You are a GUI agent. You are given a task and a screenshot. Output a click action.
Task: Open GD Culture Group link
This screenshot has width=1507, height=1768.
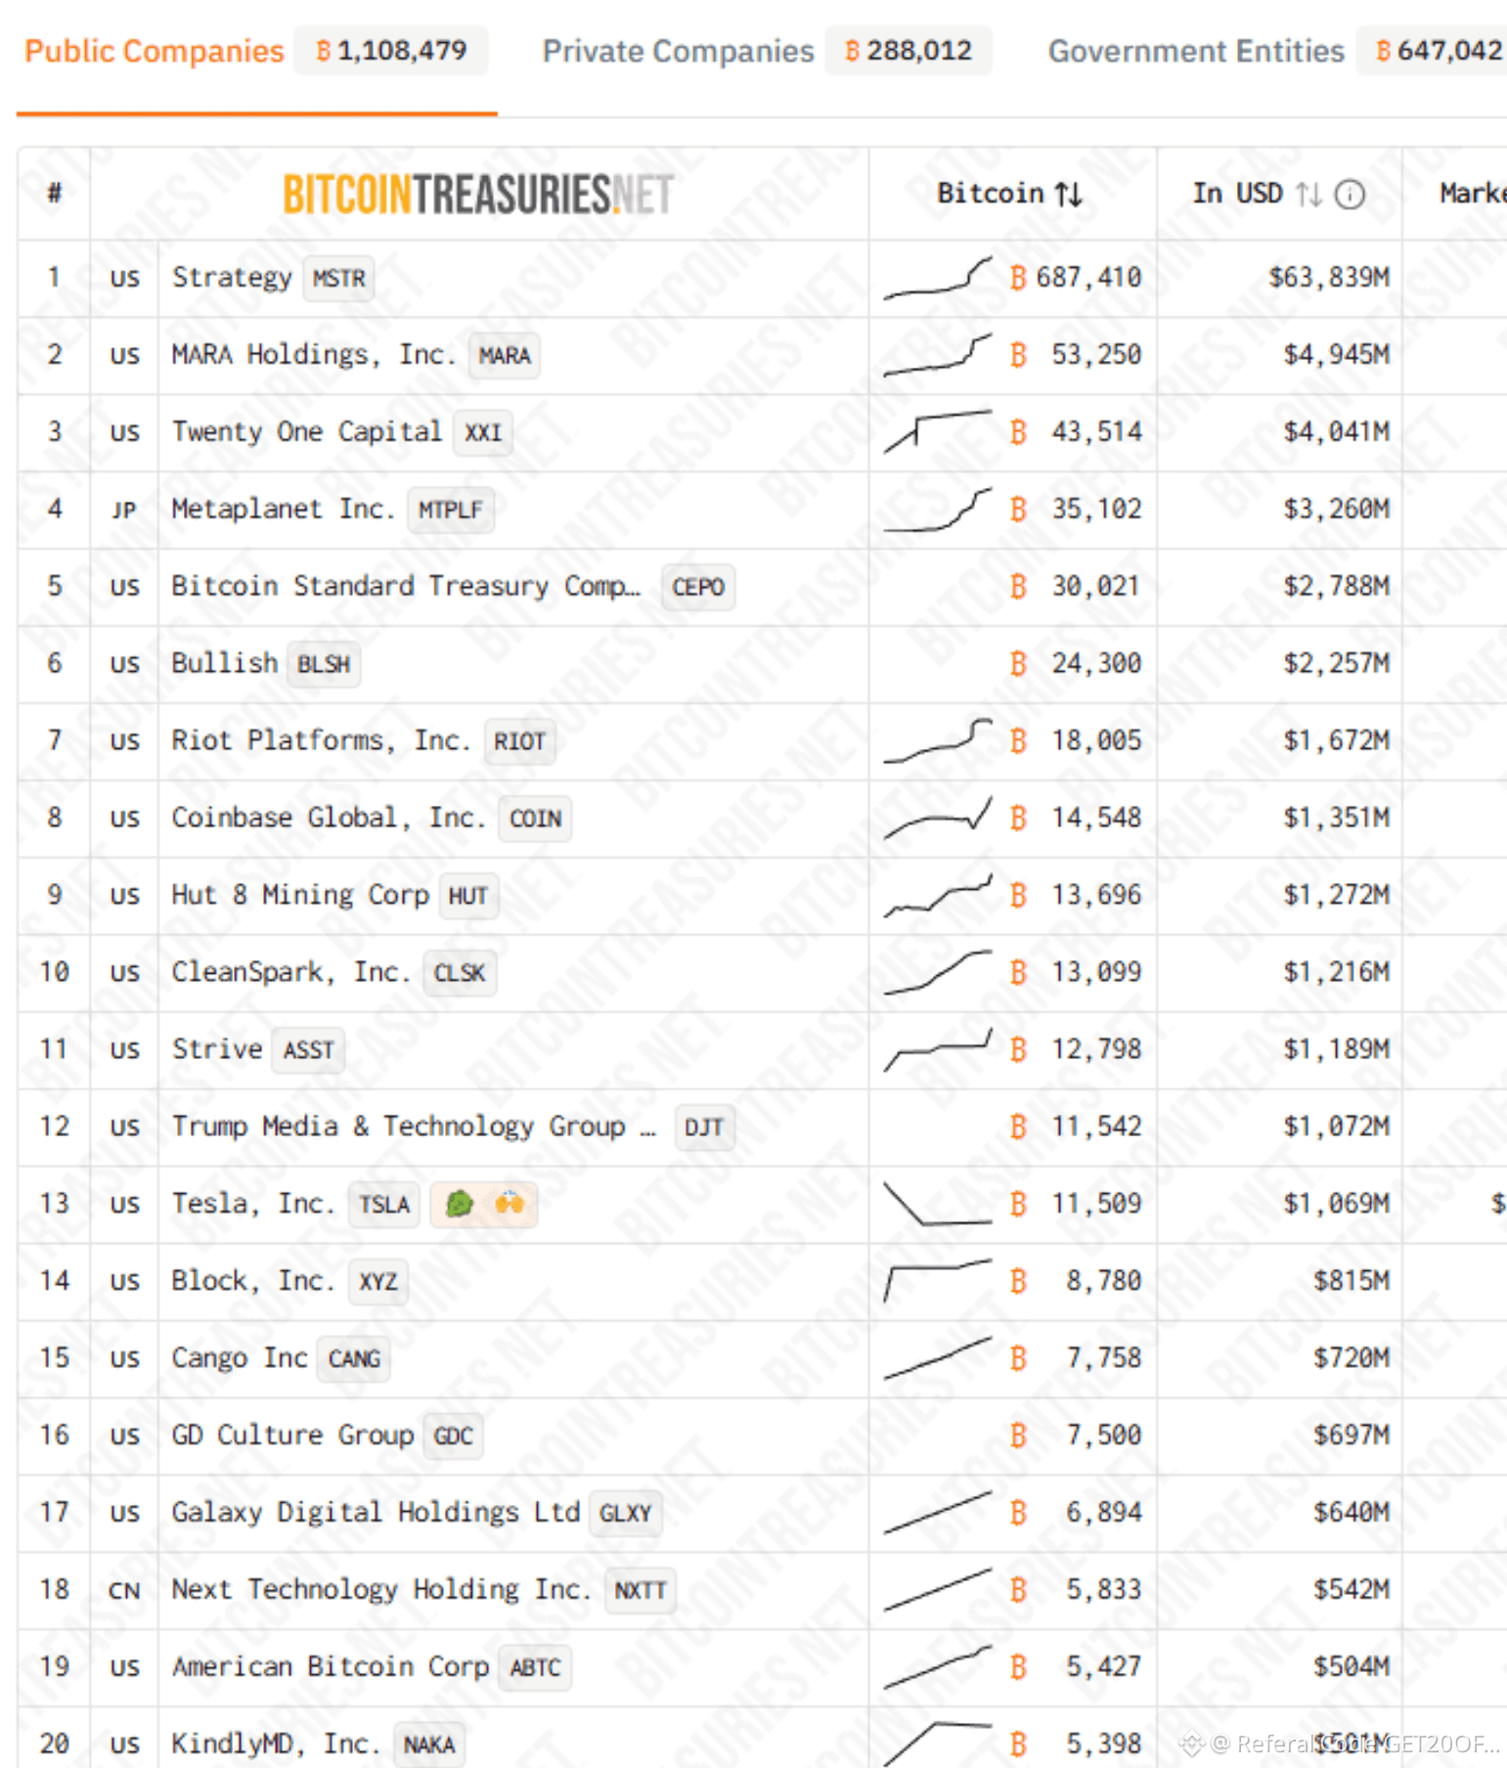pos(292,1436)
